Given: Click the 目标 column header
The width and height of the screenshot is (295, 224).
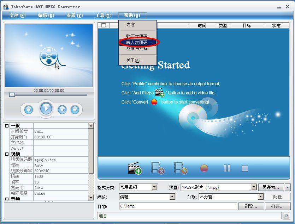Looking at the screenshot, I should tap(247, 25).
